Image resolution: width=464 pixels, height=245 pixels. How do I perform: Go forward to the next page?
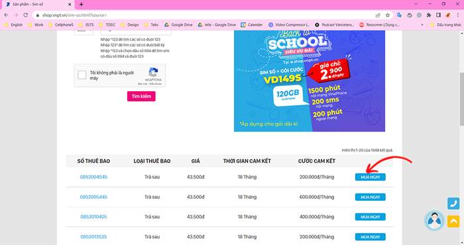pyautogui.click(x=16, y=15)
